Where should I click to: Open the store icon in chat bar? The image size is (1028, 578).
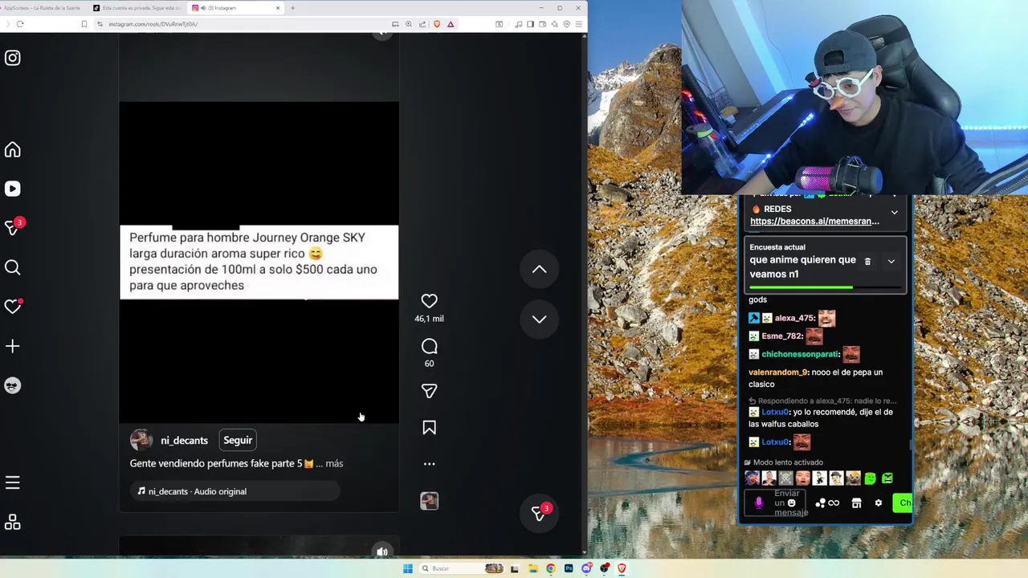point(856,503)
